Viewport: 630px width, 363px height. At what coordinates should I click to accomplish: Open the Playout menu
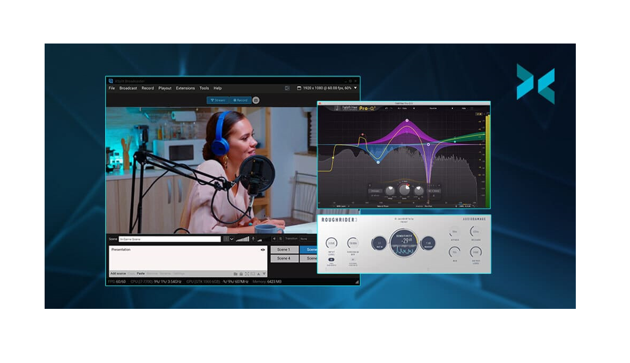click(x=165, y=88)
